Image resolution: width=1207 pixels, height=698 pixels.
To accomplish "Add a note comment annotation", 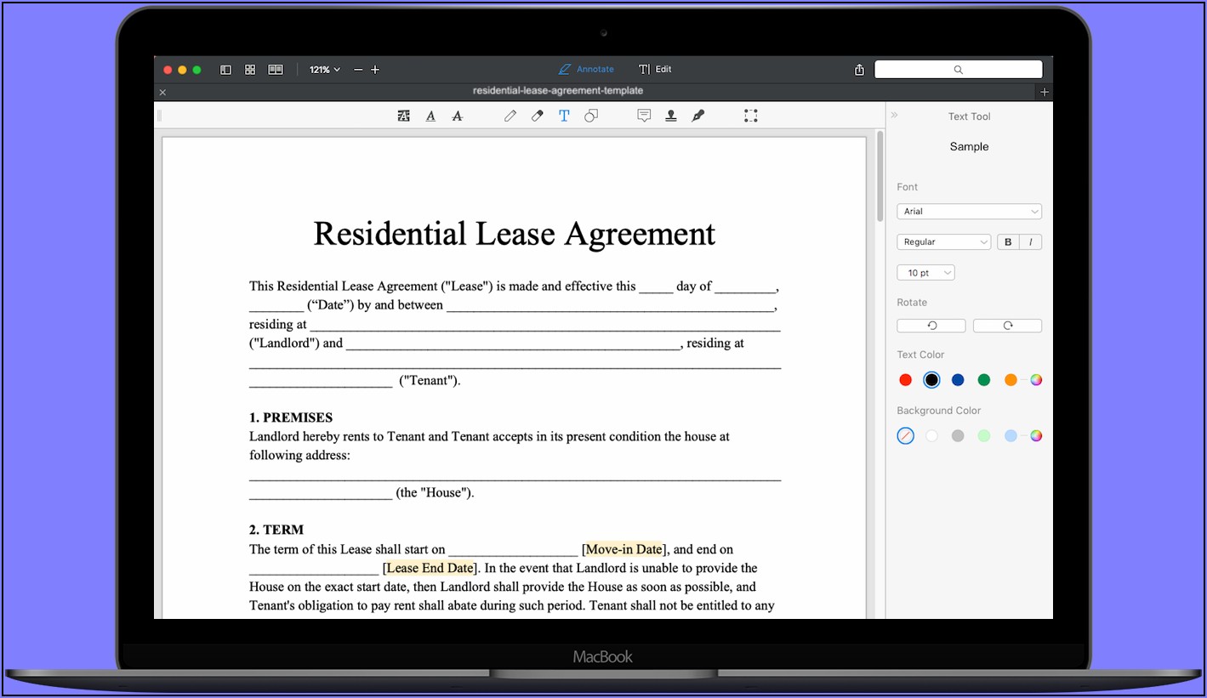I will [x=644, y=116].
